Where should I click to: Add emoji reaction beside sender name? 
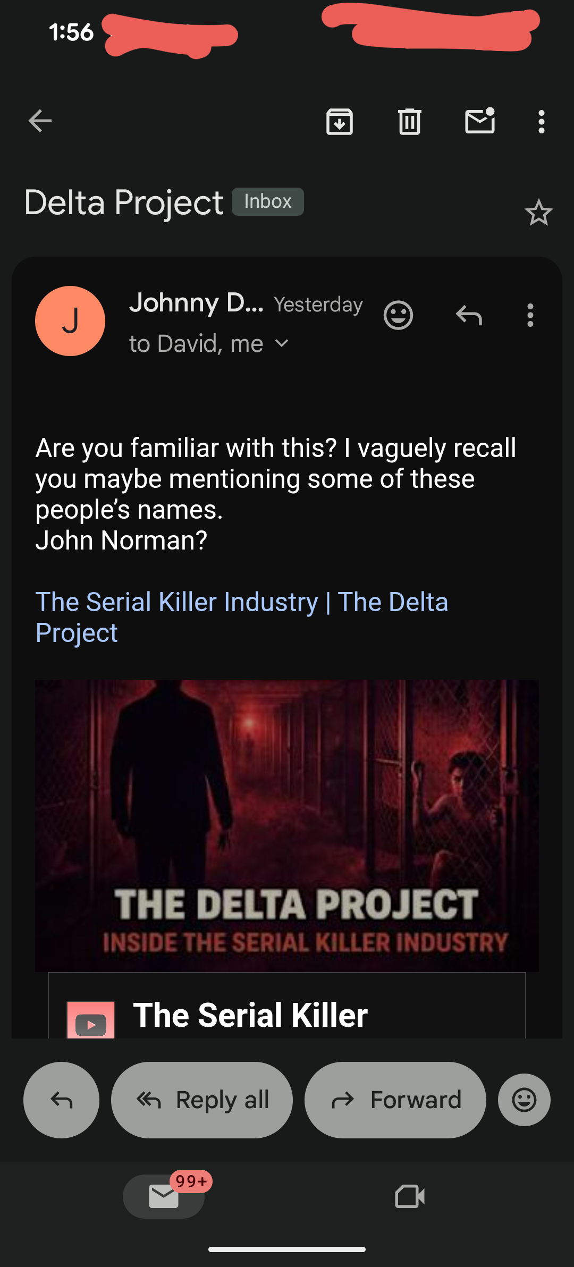398,316
